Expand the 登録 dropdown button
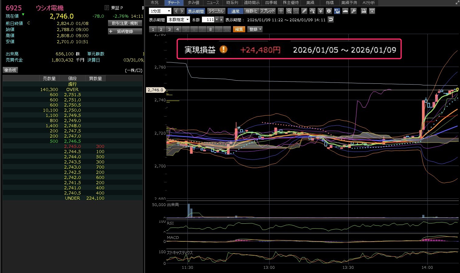 point(255,29)
